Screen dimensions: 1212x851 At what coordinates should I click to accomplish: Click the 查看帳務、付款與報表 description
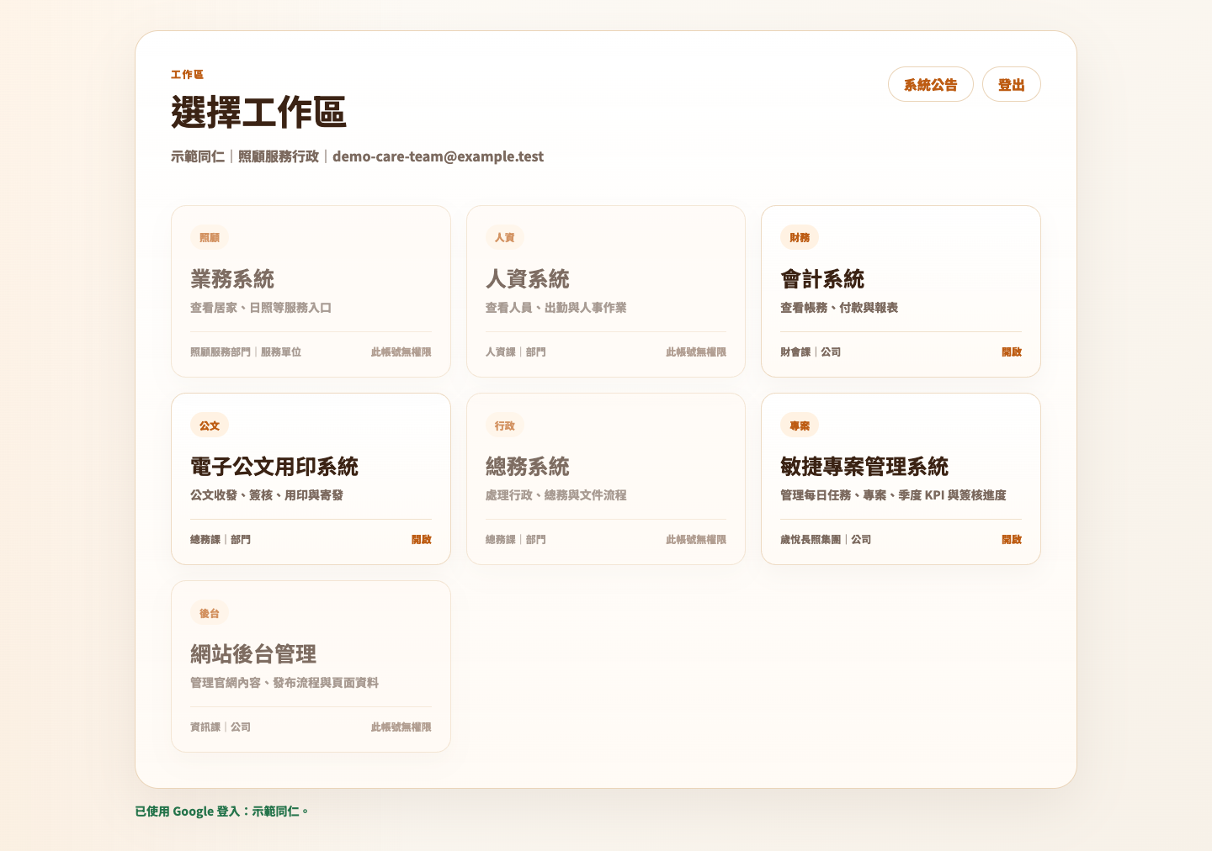pos(839,308)
